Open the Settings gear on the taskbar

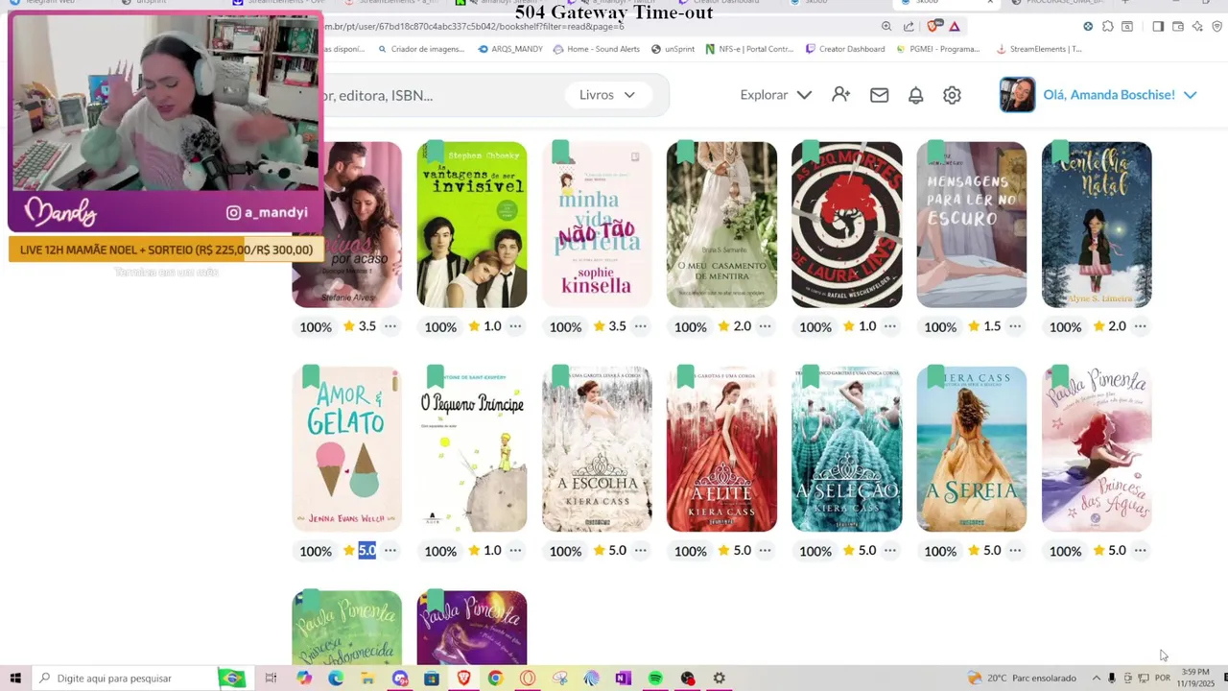tap(720, 679)
